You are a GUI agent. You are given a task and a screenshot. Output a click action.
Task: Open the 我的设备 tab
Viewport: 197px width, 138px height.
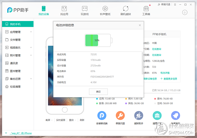pos(44,11)
